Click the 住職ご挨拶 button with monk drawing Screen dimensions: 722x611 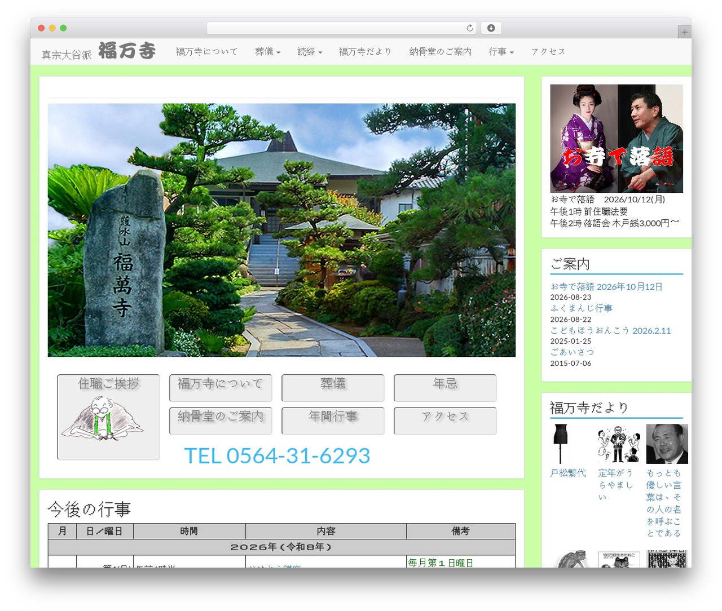(108, 417)
